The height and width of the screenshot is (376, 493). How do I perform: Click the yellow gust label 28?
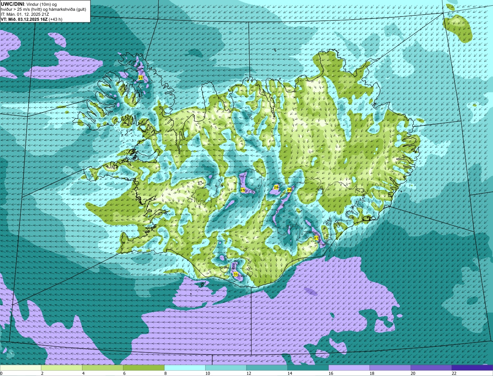276,187
